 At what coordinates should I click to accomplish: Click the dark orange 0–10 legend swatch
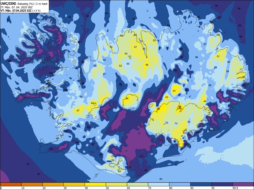11,184
